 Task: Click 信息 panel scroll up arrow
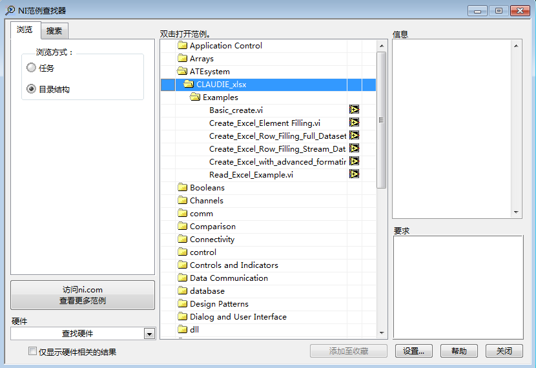pos(516,46)
